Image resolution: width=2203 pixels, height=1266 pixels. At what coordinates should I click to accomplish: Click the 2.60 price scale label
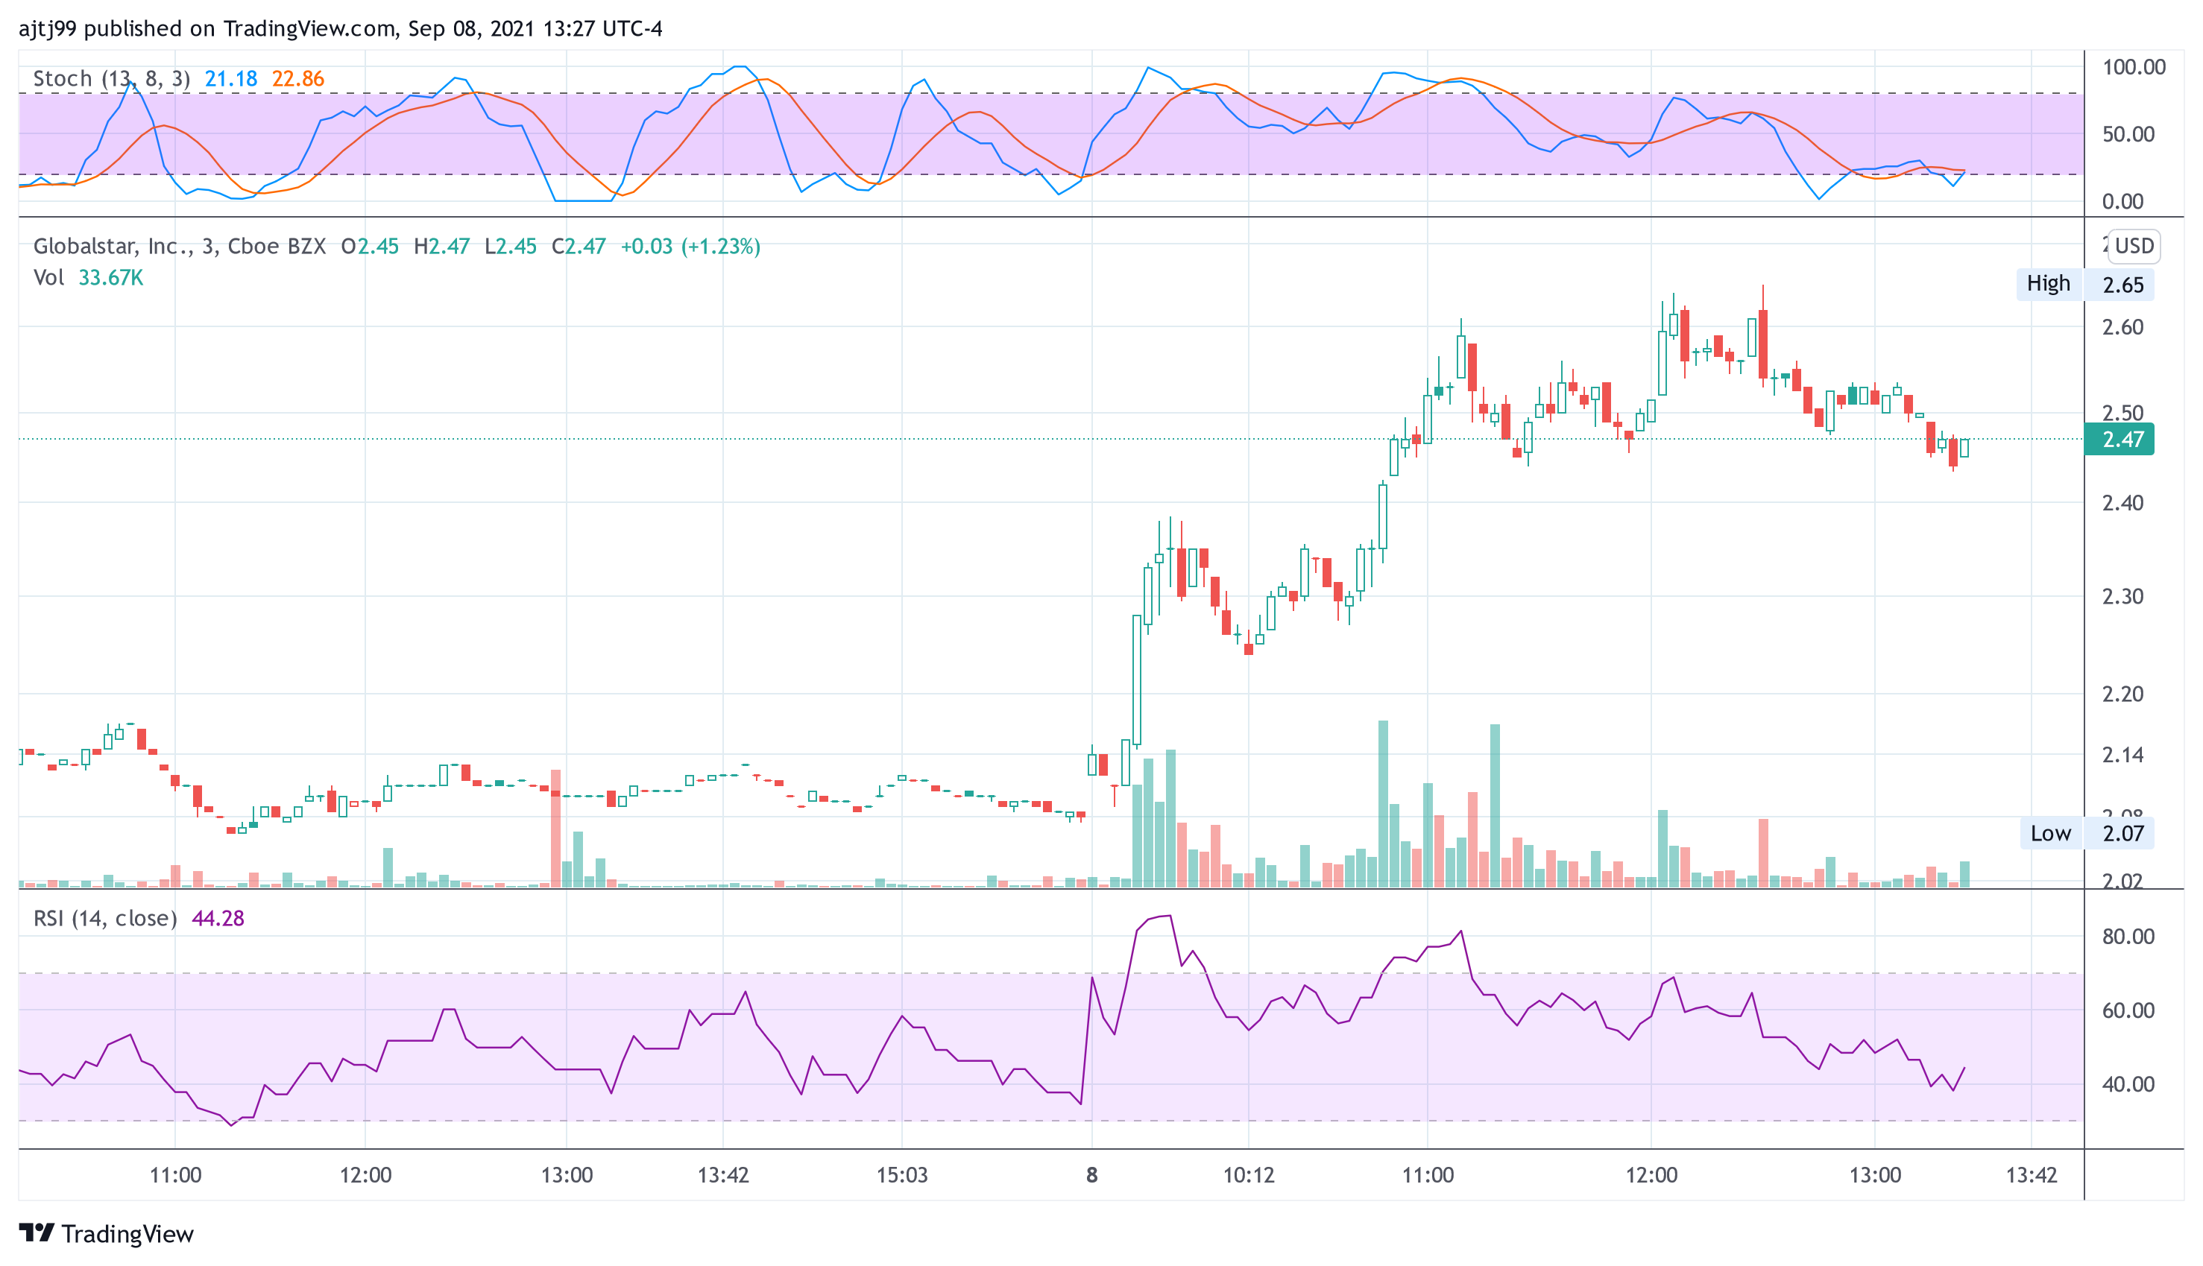(x=2122, y=327)
